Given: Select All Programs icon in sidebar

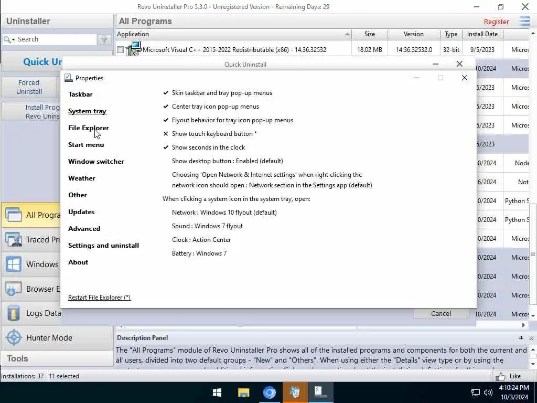Looking at the screenshot, I should click(x=13, y=215).
